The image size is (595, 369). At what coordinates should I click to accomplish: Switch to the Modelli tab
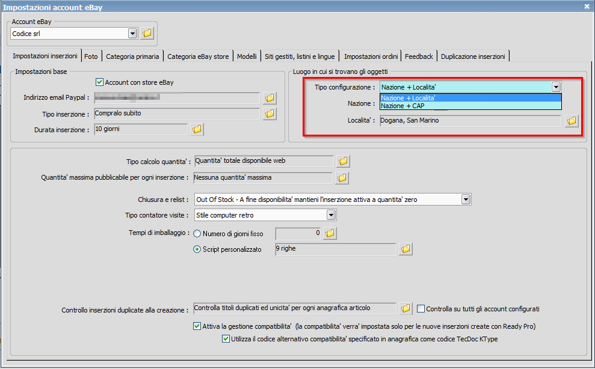[247, 56]
